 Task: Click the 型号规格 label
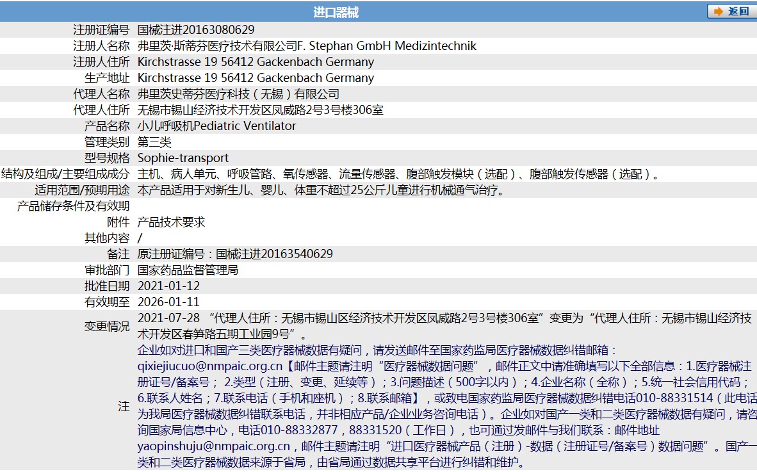pos(107,158)
